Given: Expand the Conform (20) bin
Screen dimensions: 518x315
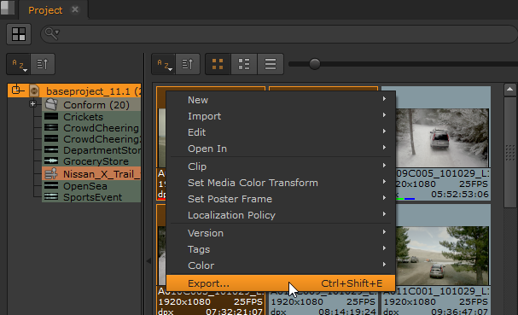Looking at the screenshot, I should pos(32,104).
